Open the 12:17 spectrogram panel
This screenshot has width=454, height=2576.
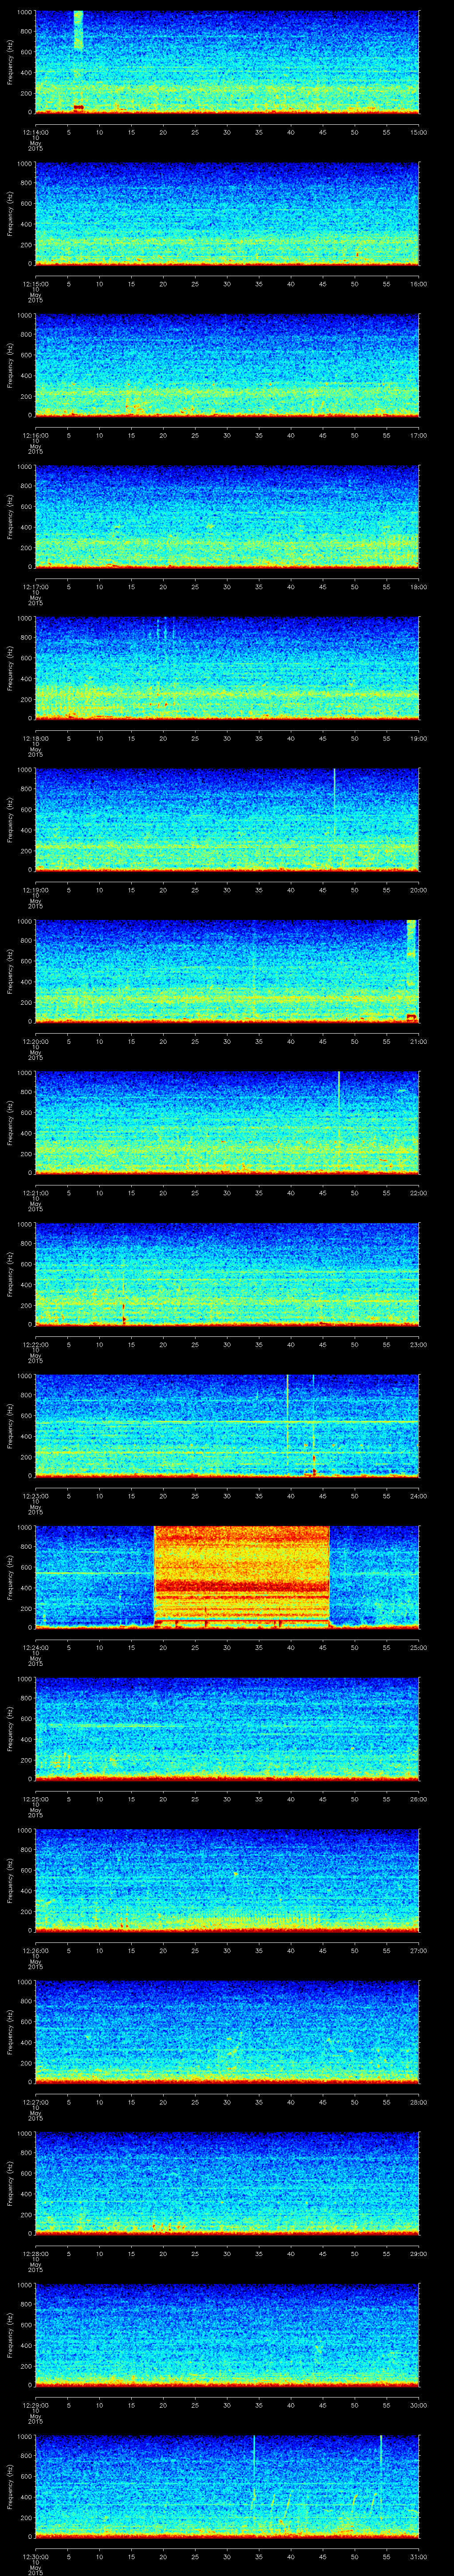(227, 516)
